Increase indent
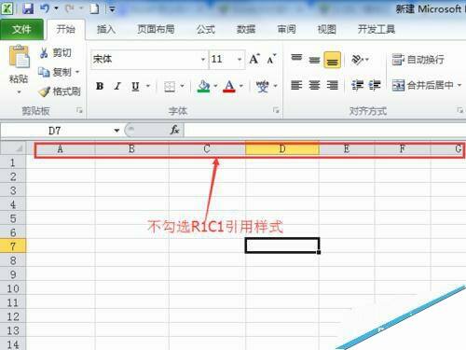The image size is (466, 350). 375,85
